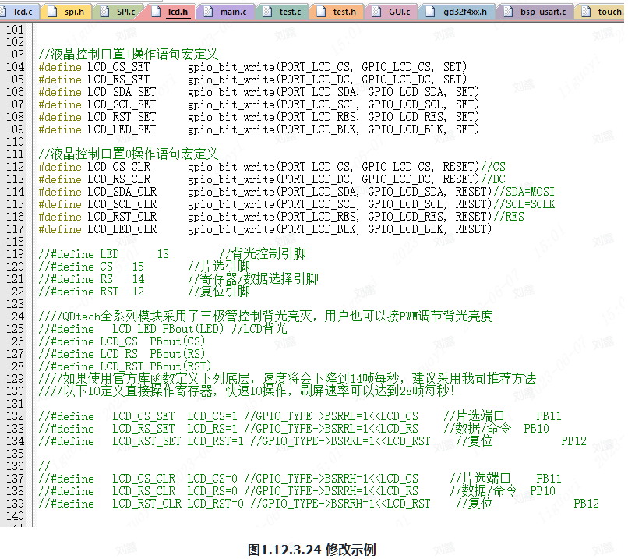Click the LCD_SCL_CLR macro name

pos(122,204)
